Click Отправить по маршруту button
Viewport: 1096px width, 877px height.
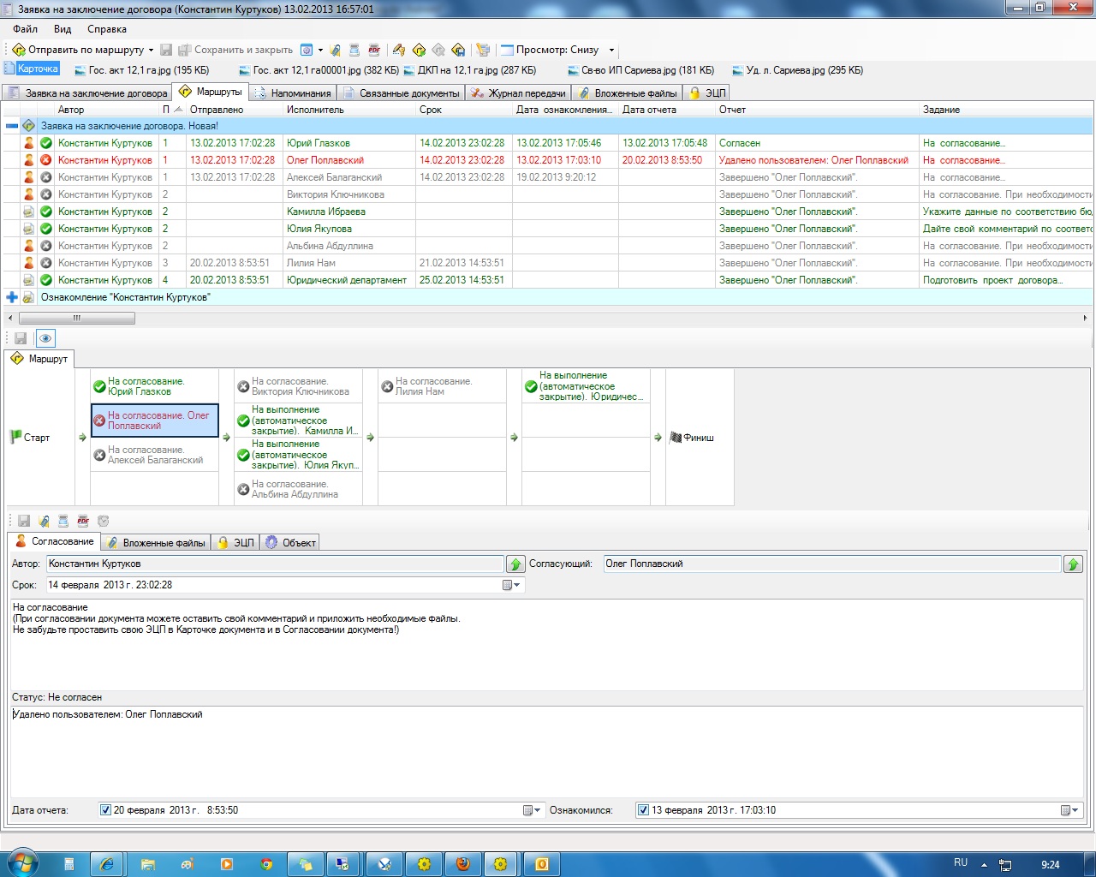coord(78,50)
